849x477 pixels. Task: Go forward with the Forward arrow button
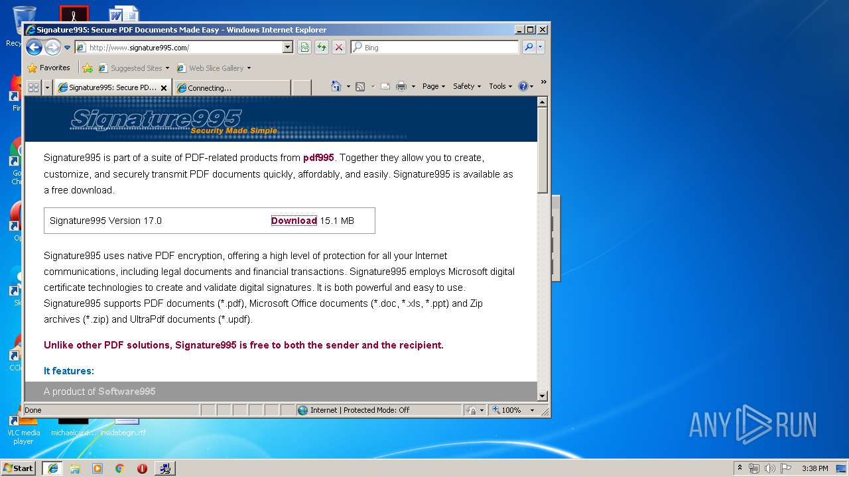52,47
